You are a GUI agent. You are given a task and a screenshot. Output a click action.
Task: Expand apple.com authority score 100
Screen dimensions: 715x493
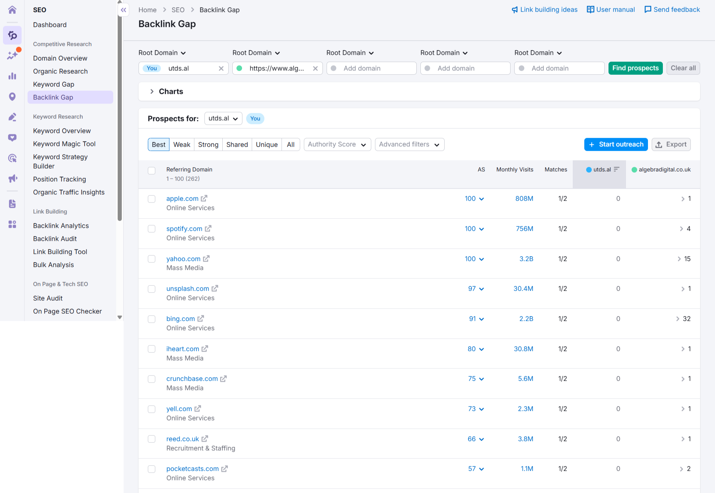point(474,199)
